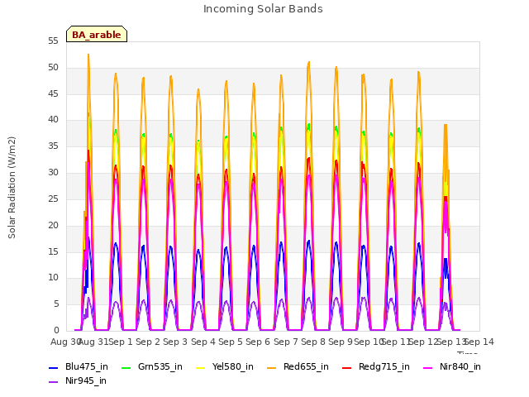Click the Sep 8 x-axis tick label

313,342
